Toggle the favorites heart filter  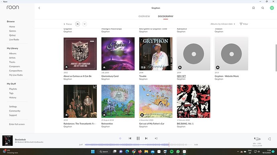coord(85,24)
